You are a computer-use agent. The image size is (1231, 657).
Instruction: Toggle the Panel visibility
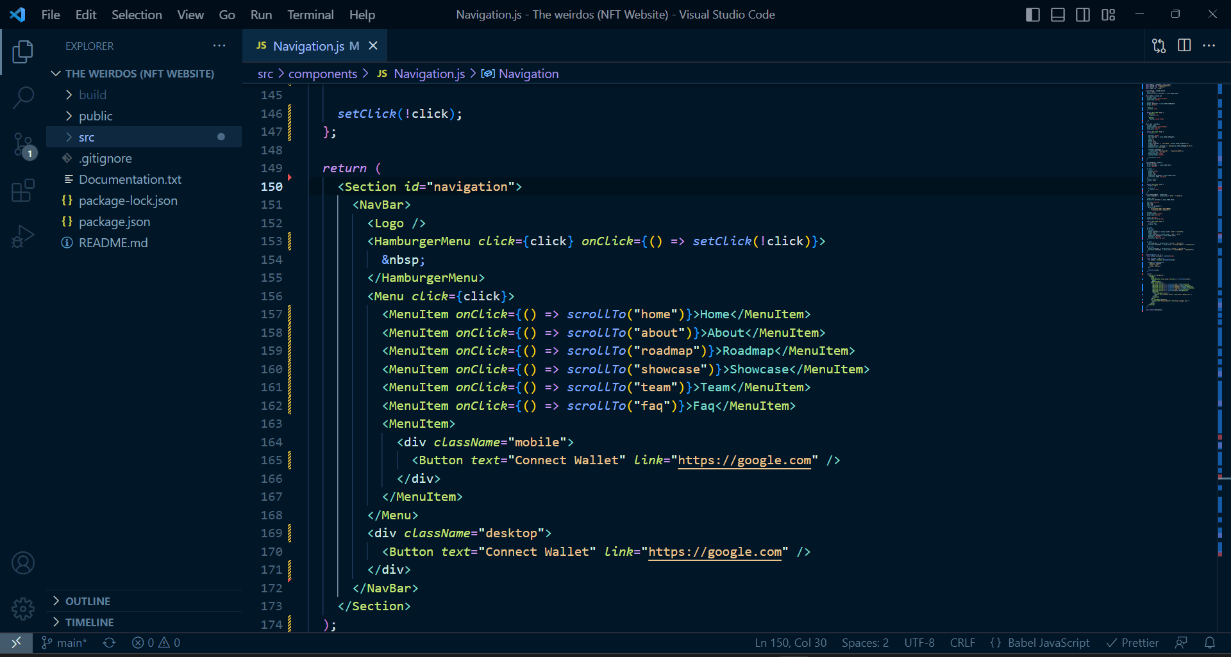(1057, 14)
